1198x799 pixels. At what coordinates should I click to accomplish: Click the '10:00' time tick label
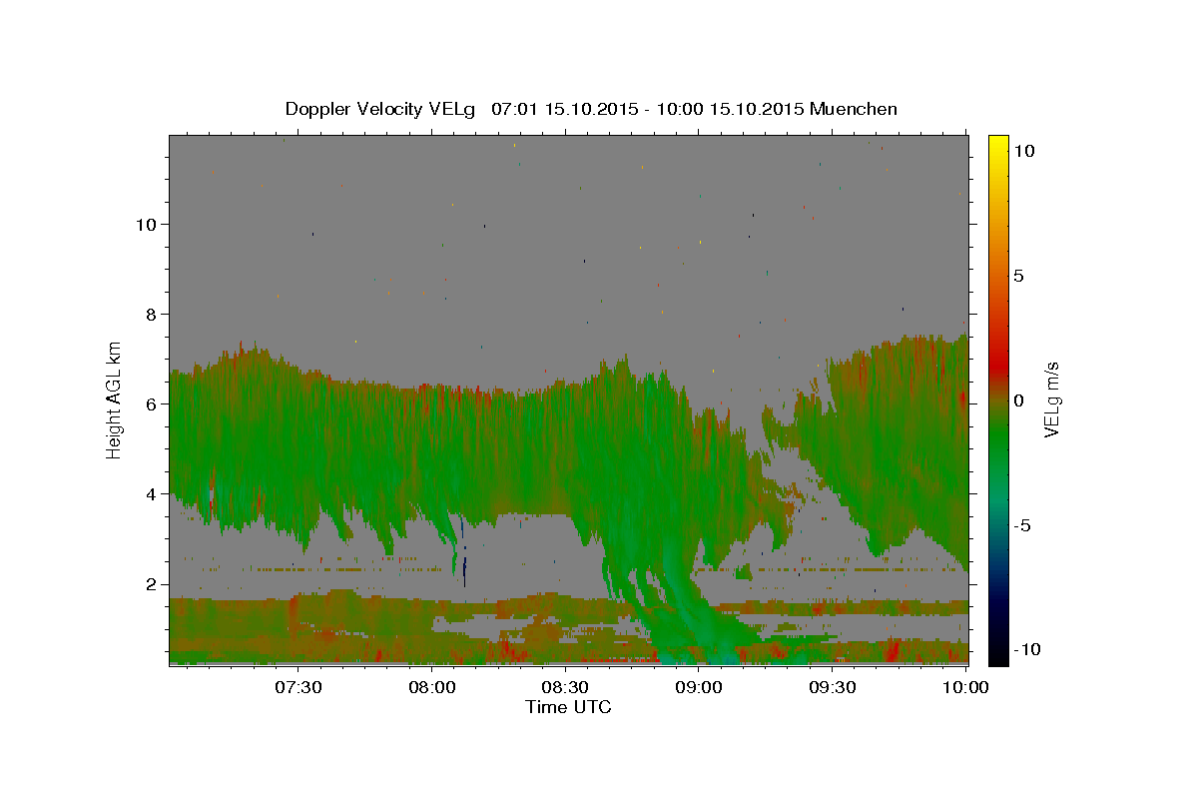click(965, 687)
